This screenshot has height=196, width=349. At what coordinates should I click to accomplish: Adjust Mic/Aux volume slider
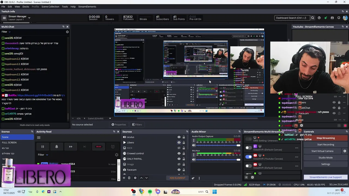click(218, 160)
